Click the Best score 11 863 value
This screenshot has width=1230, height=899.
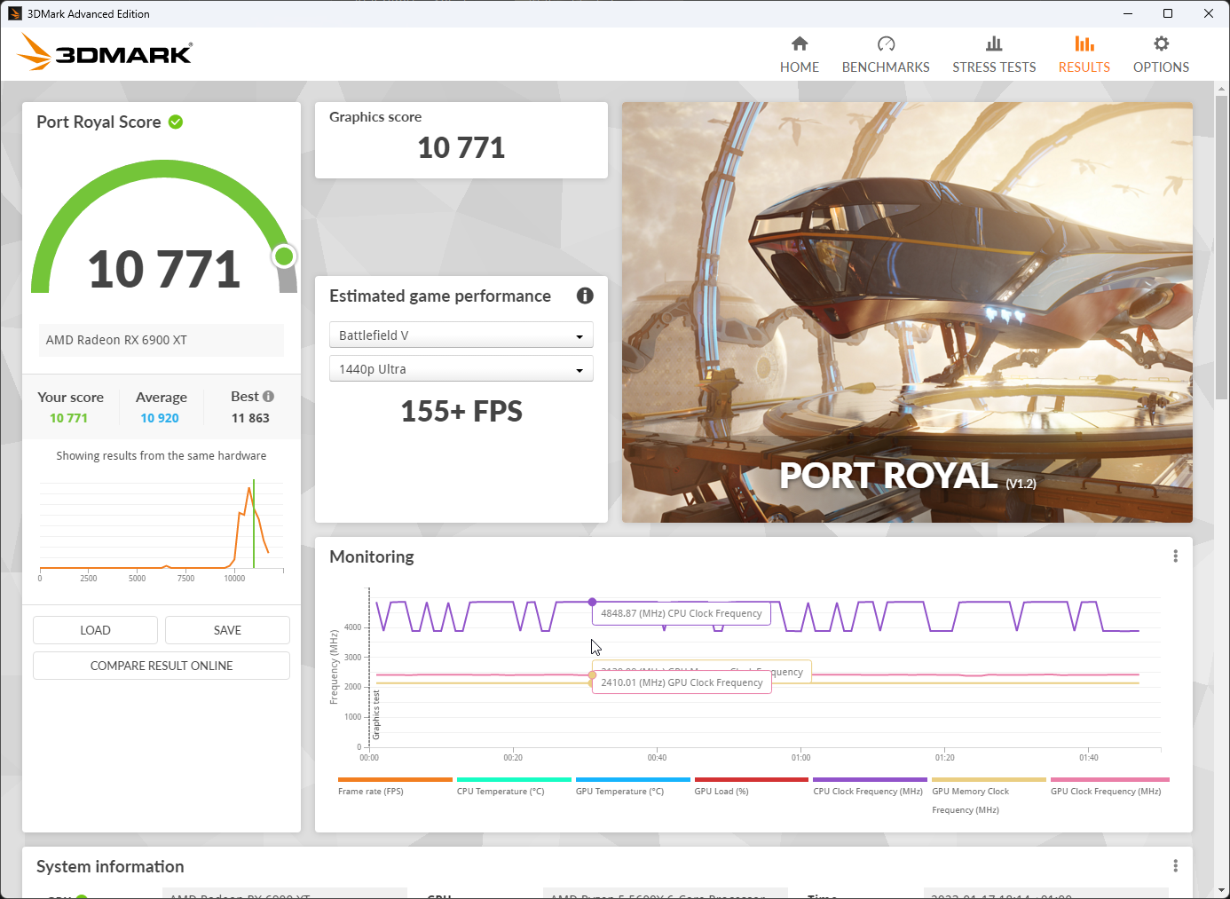click(x=250, y=418)
